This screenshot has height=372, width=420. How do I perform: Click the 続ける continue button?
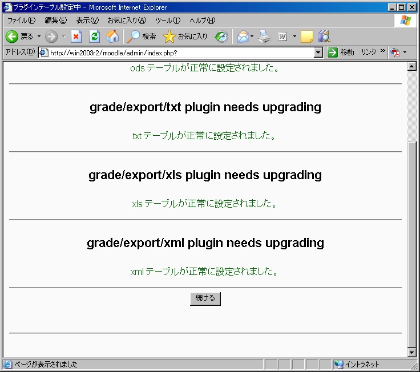(x=205, y=298)
